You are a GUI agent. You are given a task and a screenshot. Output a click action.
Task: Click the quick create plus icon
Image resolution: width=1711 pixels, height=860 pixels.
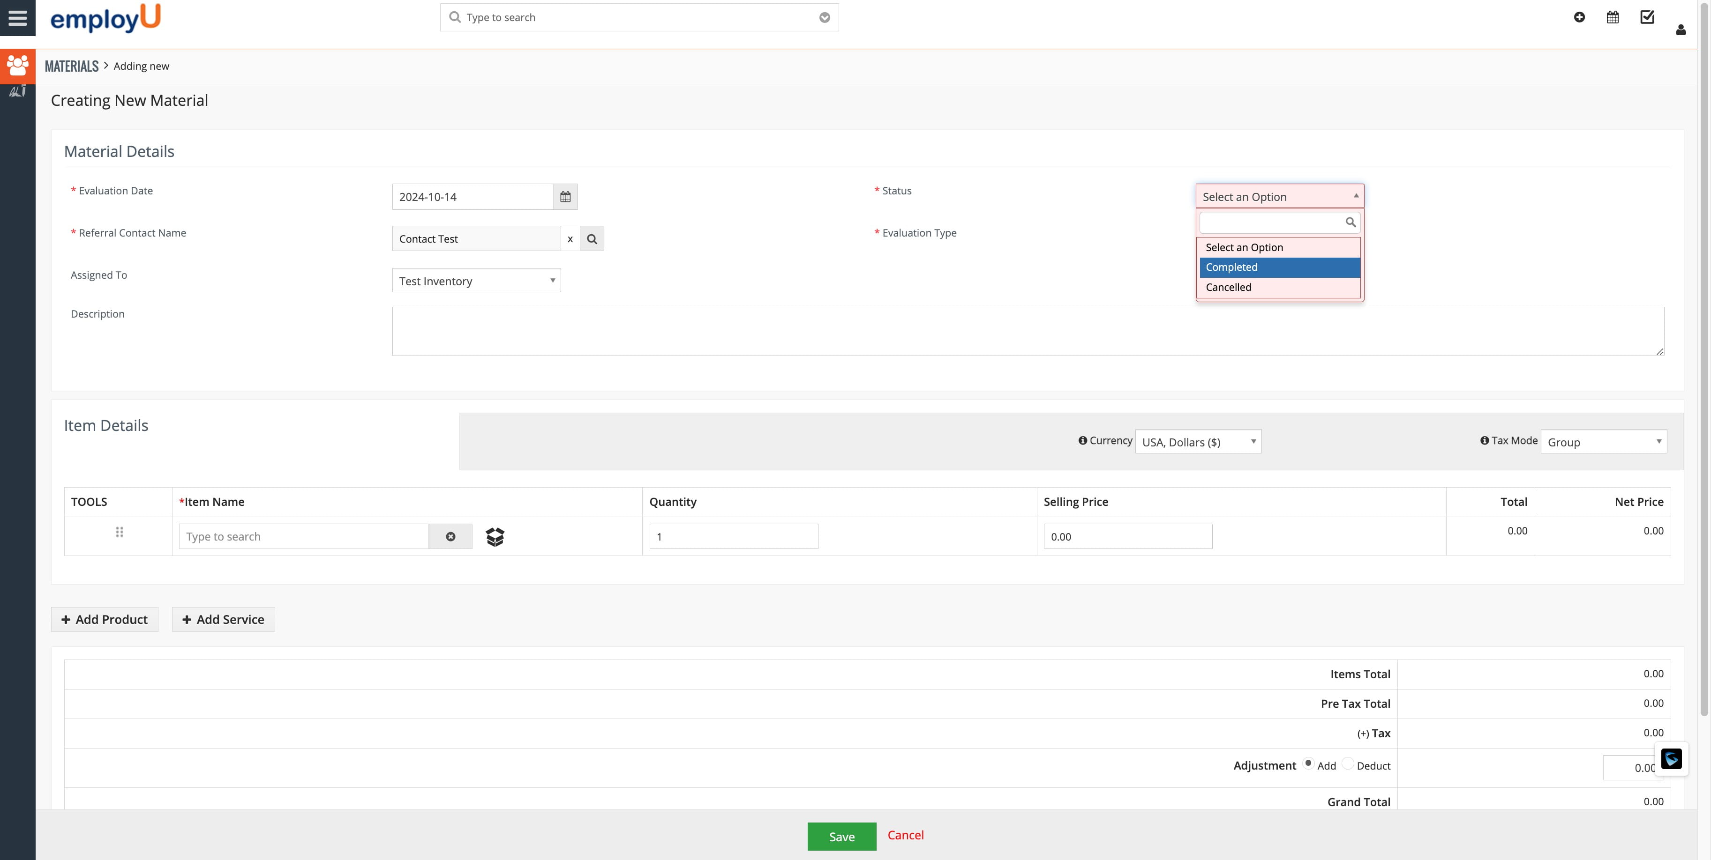(1579, 17)
